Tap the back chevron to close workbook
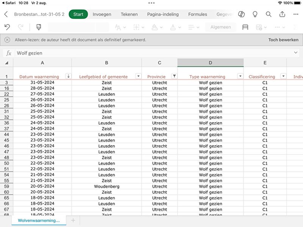This screenshot has width=303, height=227. (6, 14)
